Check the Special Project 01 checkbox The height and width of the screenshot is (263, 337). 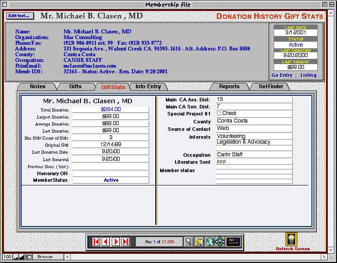[219, 114]
